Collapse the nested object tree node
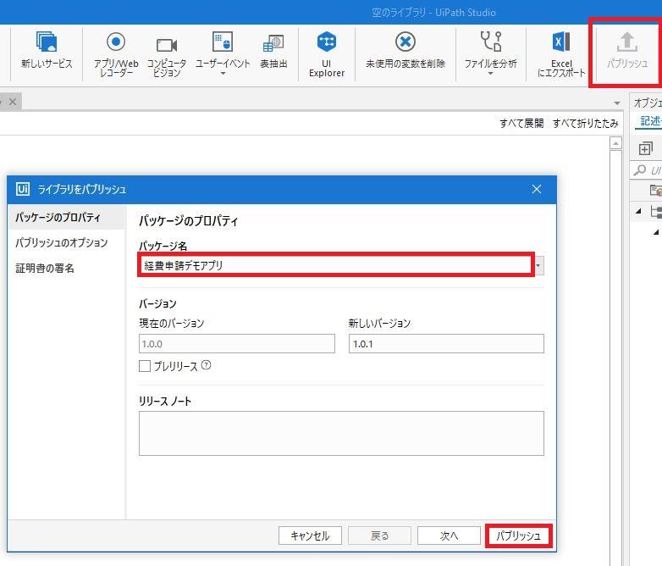This screenshot has height=566, width=662. click(x=656, y=231)
